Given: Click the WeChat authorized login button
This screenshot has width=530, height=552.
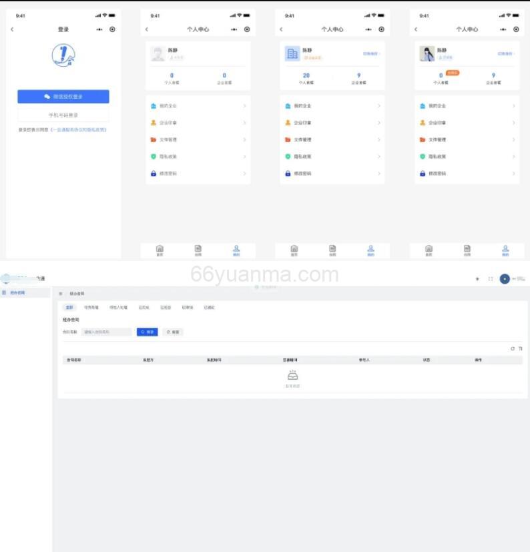Looking at the screenshot, I should [63, 97].
